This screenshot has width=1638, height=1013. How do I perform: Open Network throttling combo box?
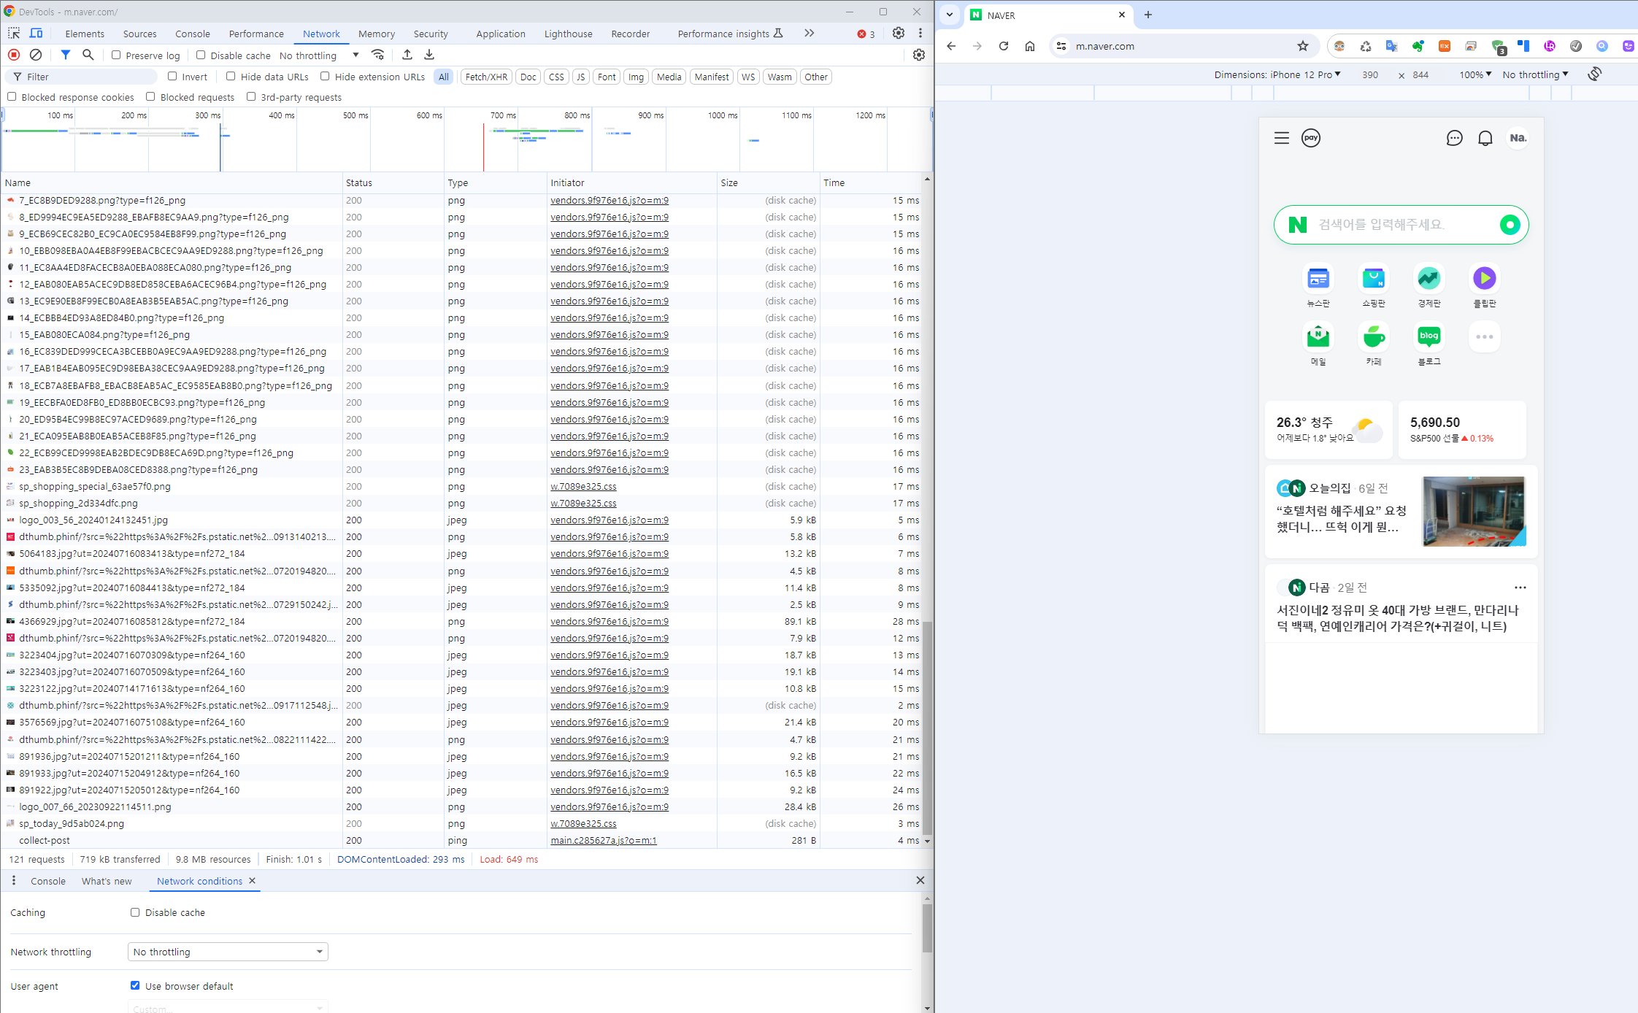228,952
